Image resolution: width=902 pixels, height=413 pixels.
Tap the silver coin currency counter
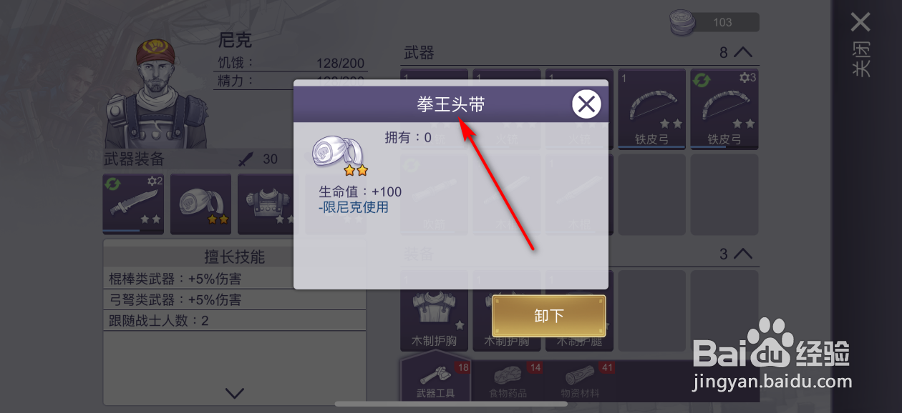[x=714, y=23]
